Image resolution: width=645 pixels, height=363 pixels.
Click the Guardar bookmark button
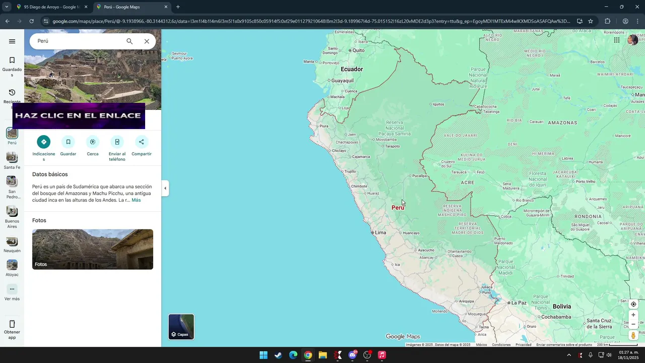click(68, 142)
